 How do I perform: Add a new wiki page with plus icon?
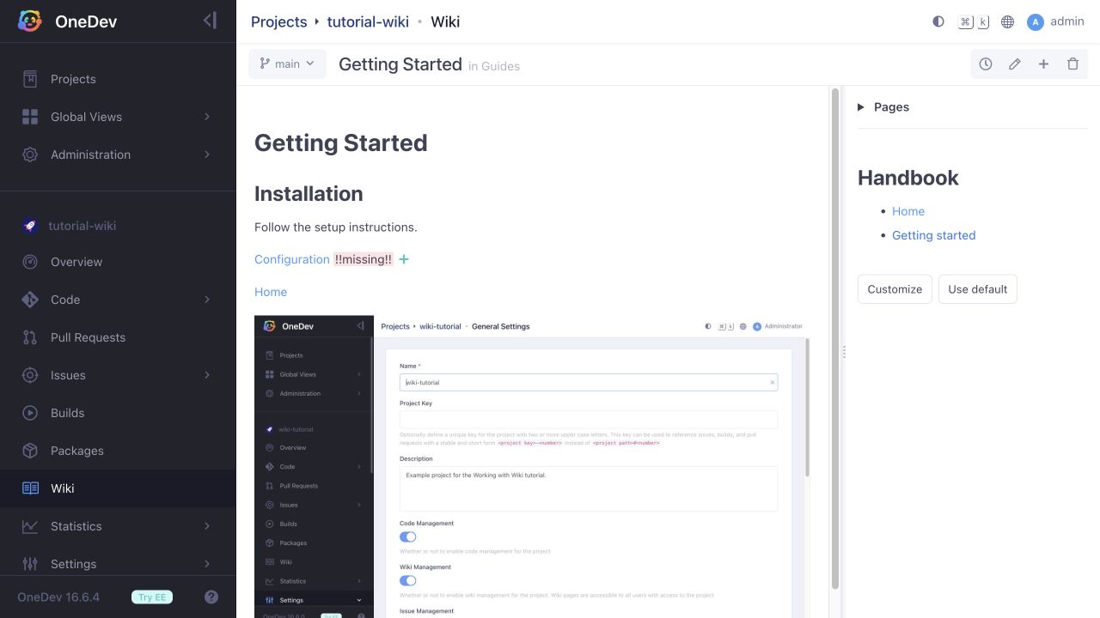(1043, 64)
